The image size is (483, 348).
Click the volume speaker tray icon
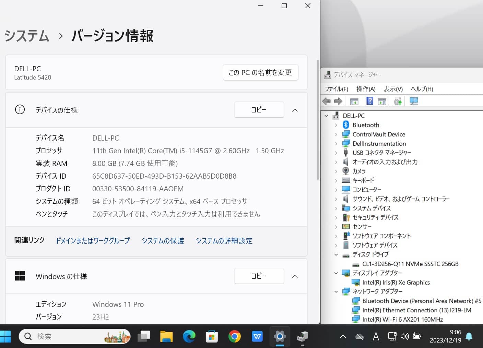click(x=405, y=336)
